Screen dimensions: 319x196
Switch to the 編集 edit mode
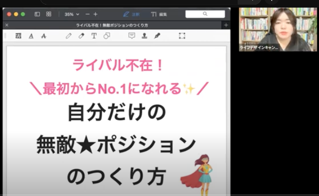(x=159, y=14)
